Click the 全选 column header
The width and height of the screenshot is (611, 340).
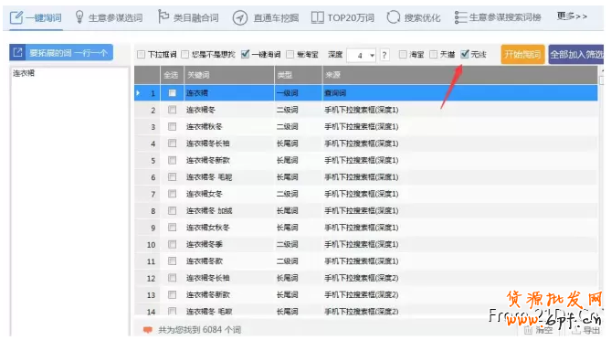pos(171,75)
